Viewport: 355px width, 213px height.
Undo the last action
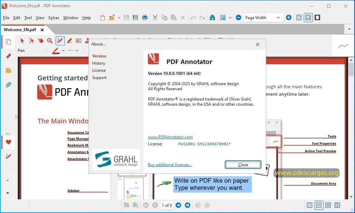pos(193,17)
